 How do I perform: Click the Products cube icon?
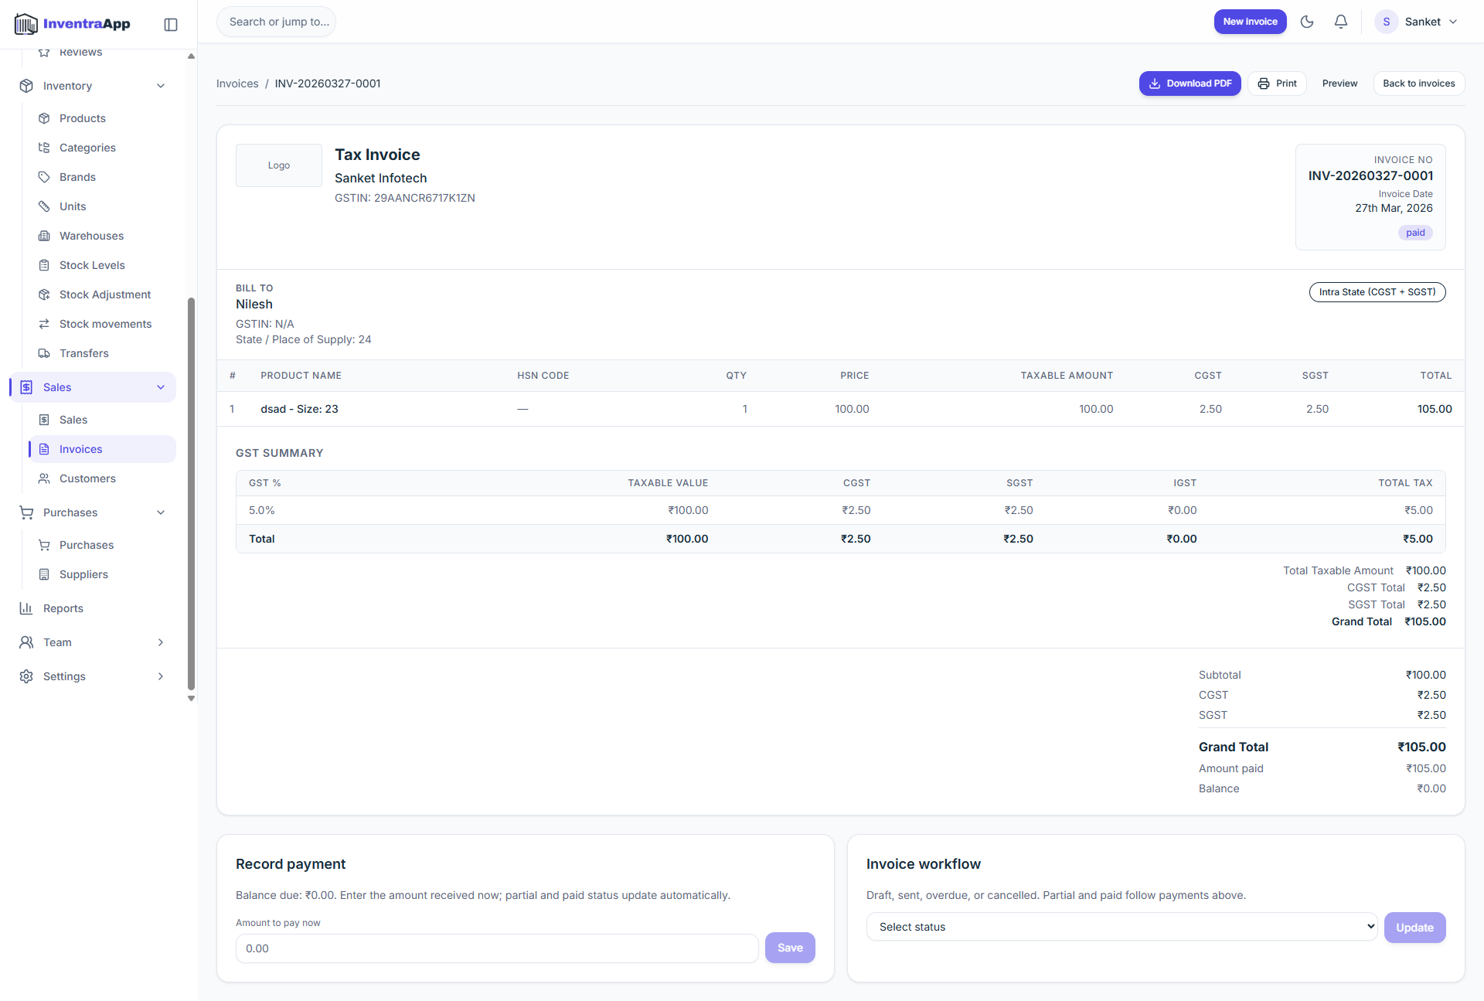coord(44,118)
